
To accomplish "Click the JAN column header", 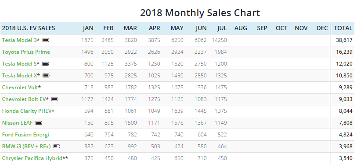I will point(88,28).
